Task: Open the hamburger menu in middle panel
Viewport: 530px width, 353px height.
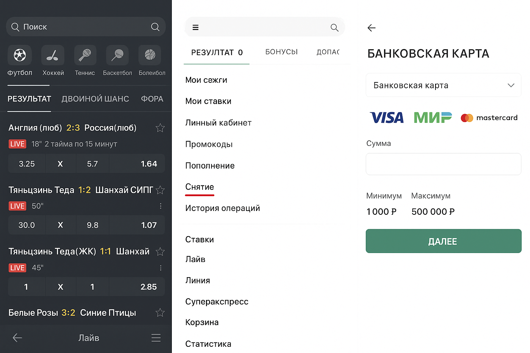Action: 195,28
